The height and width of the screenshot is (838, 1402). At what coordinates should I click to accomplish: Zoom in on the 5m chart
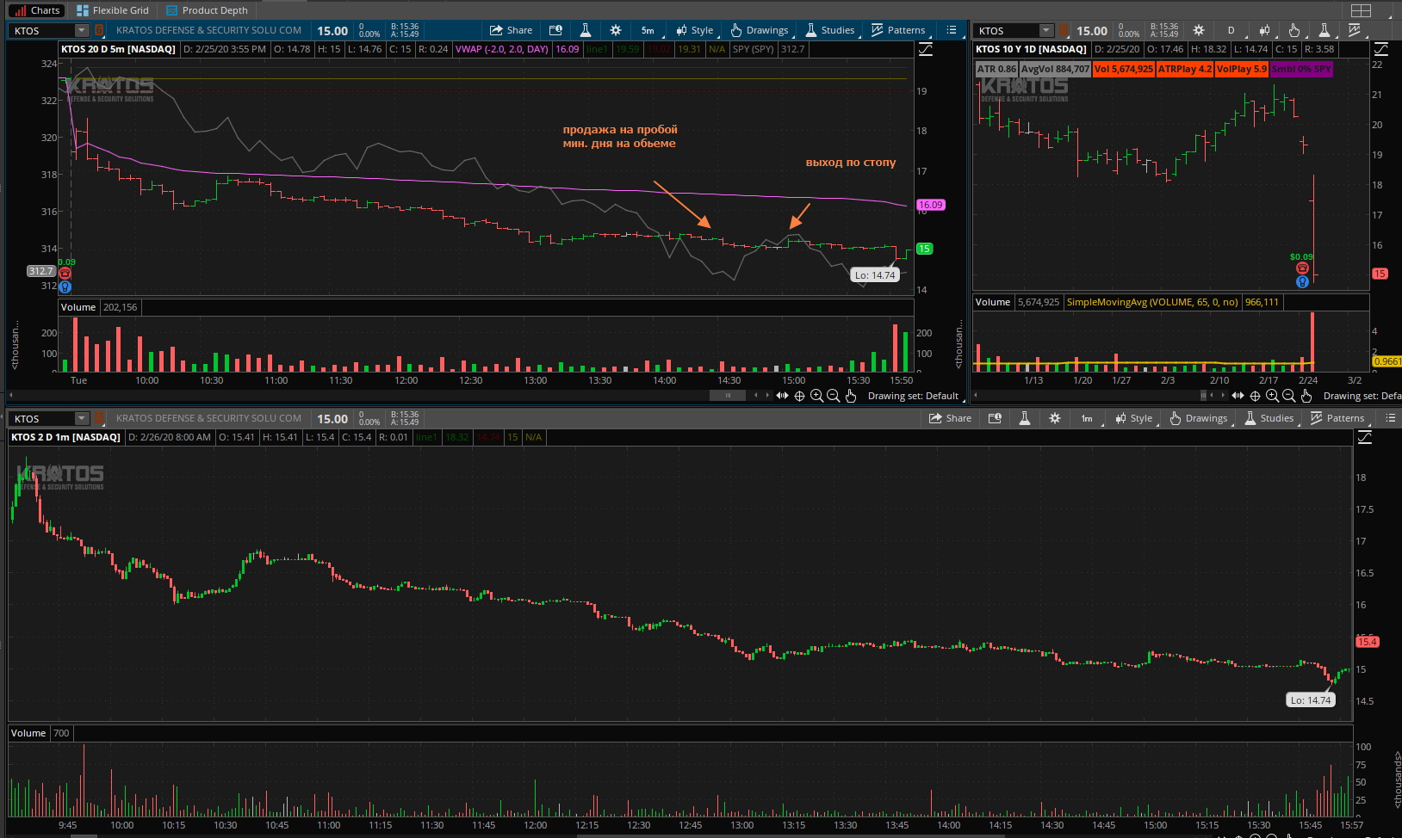click(x=816, y=396)
